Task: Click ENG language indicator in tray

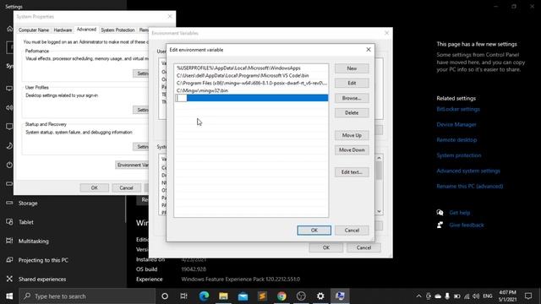Action: pos(488,296)
